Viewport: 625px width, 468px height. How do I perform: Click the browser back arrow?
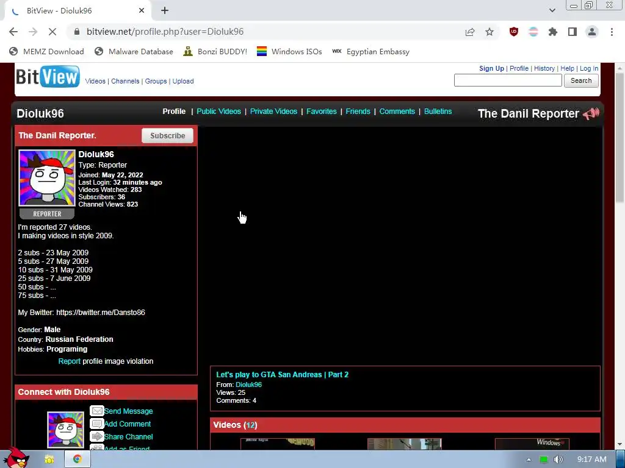pyautogui.click(x=13, y=32)
